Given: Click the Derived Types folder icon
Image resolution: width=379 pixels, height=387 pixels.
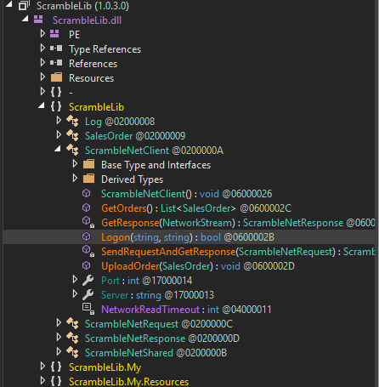Looking at the screenshot, I should [x=89, y=179].
